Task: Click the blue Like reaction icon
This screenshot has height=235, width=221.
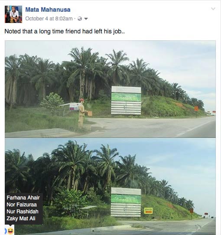Action: coord(6,231)
